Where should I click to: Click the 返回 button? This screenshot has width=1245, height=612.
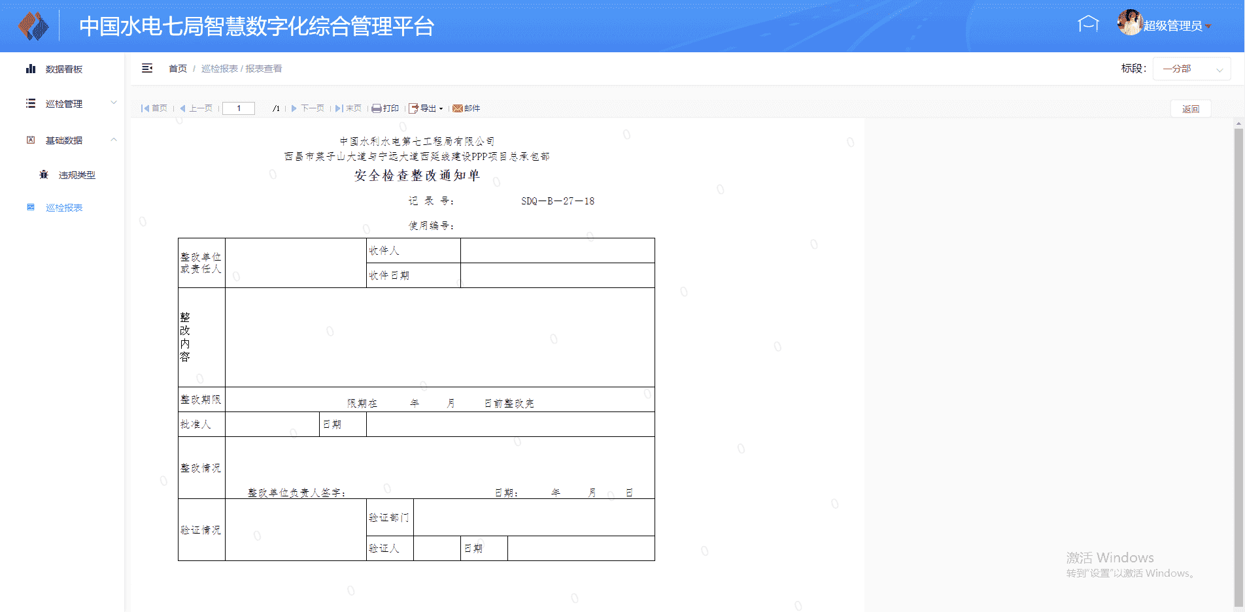pos(1190,109)
